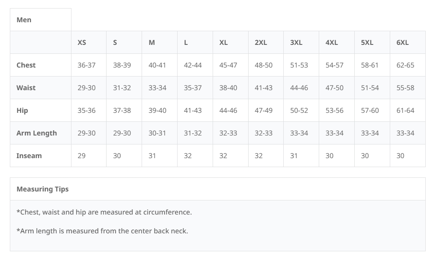The width and height of the screenshot is (433, 259).
Task: Click the 6XL size column header
Action: 403,42
